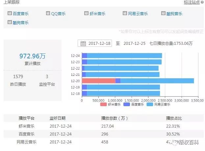This screenshot has width=205, height=151.
Task: Click the 七日播放总量:1753.06万 text
Action: click(x=171, y=43)
